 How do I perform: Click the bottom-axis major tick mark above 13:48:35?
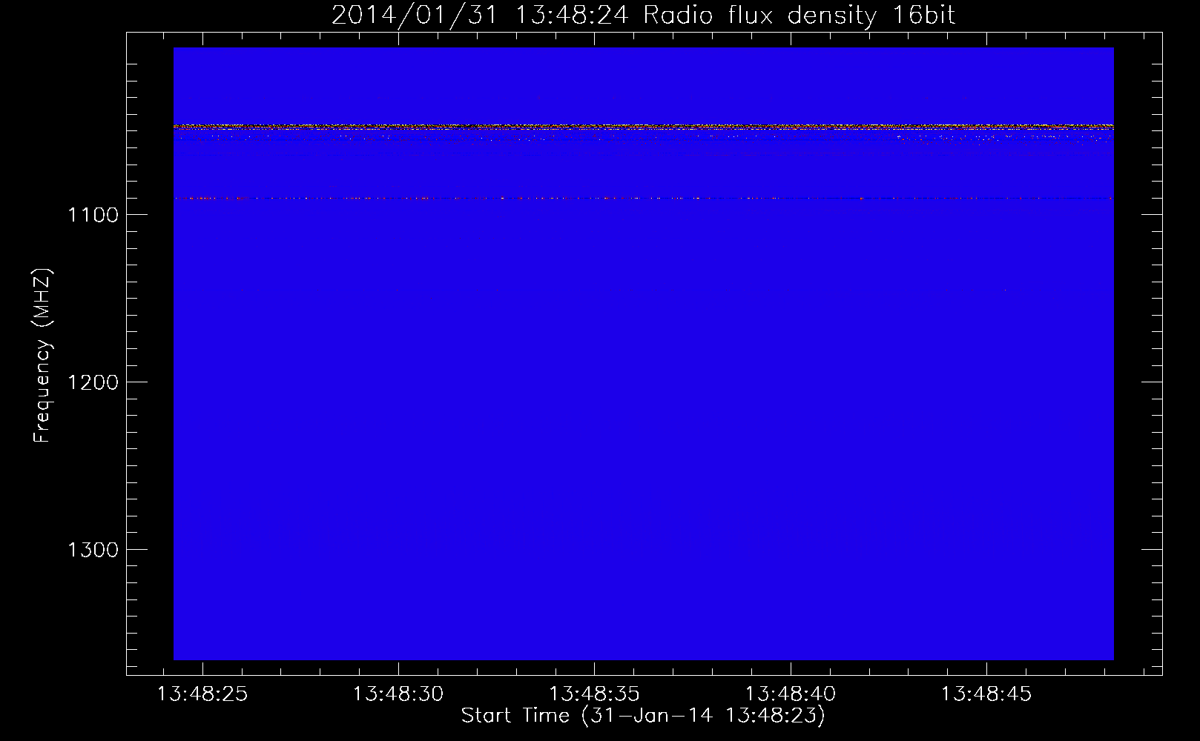pyautogui.click(x=594, y=666)
